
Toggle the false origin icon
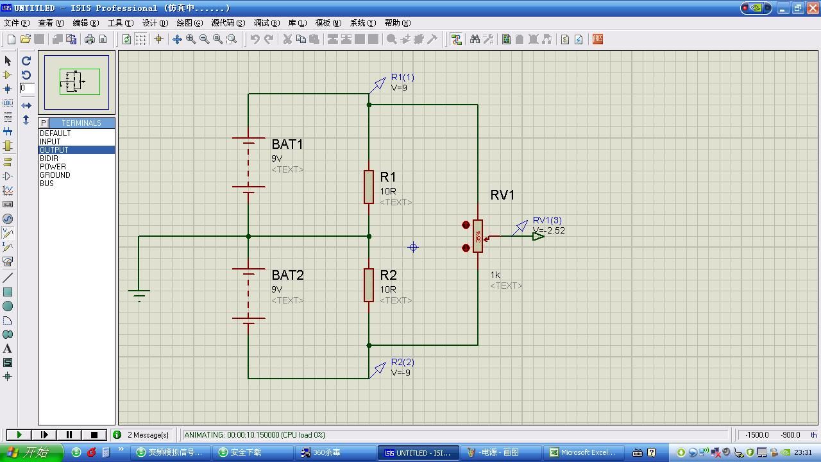(x=158, y=39)
